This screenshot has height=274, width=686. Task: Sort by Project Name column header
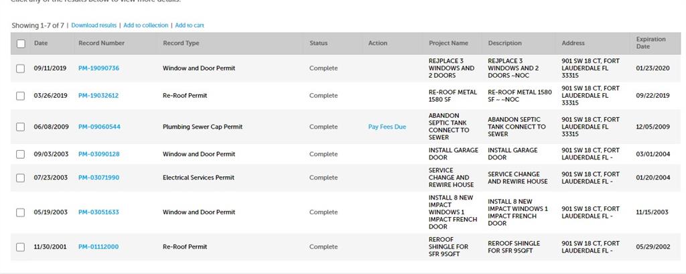448,44
